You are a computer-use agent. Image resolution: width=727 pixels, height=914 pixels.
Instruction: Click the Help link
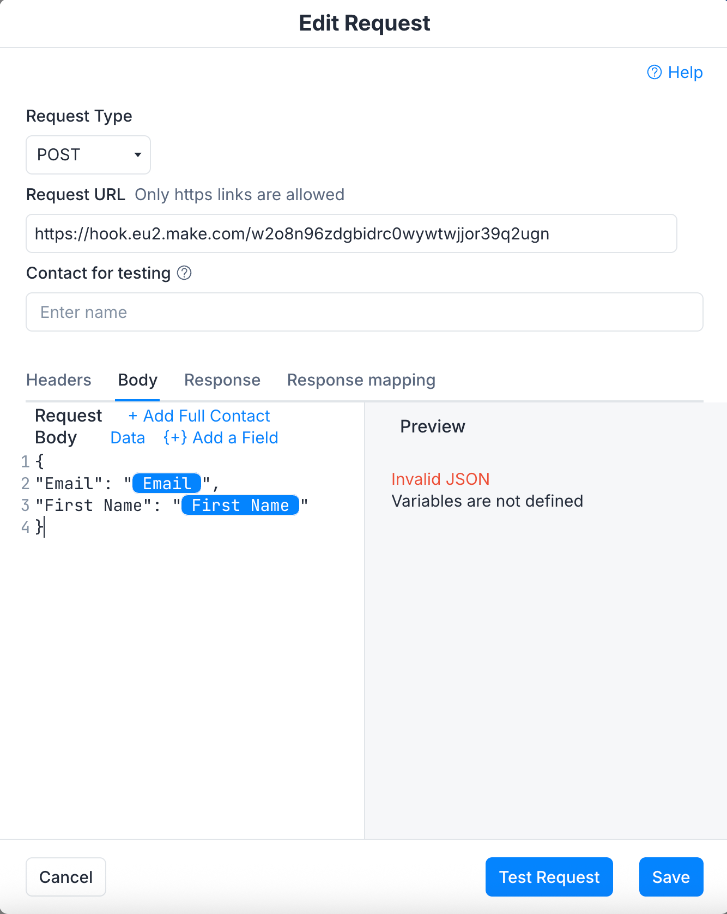tap(675, 72)
